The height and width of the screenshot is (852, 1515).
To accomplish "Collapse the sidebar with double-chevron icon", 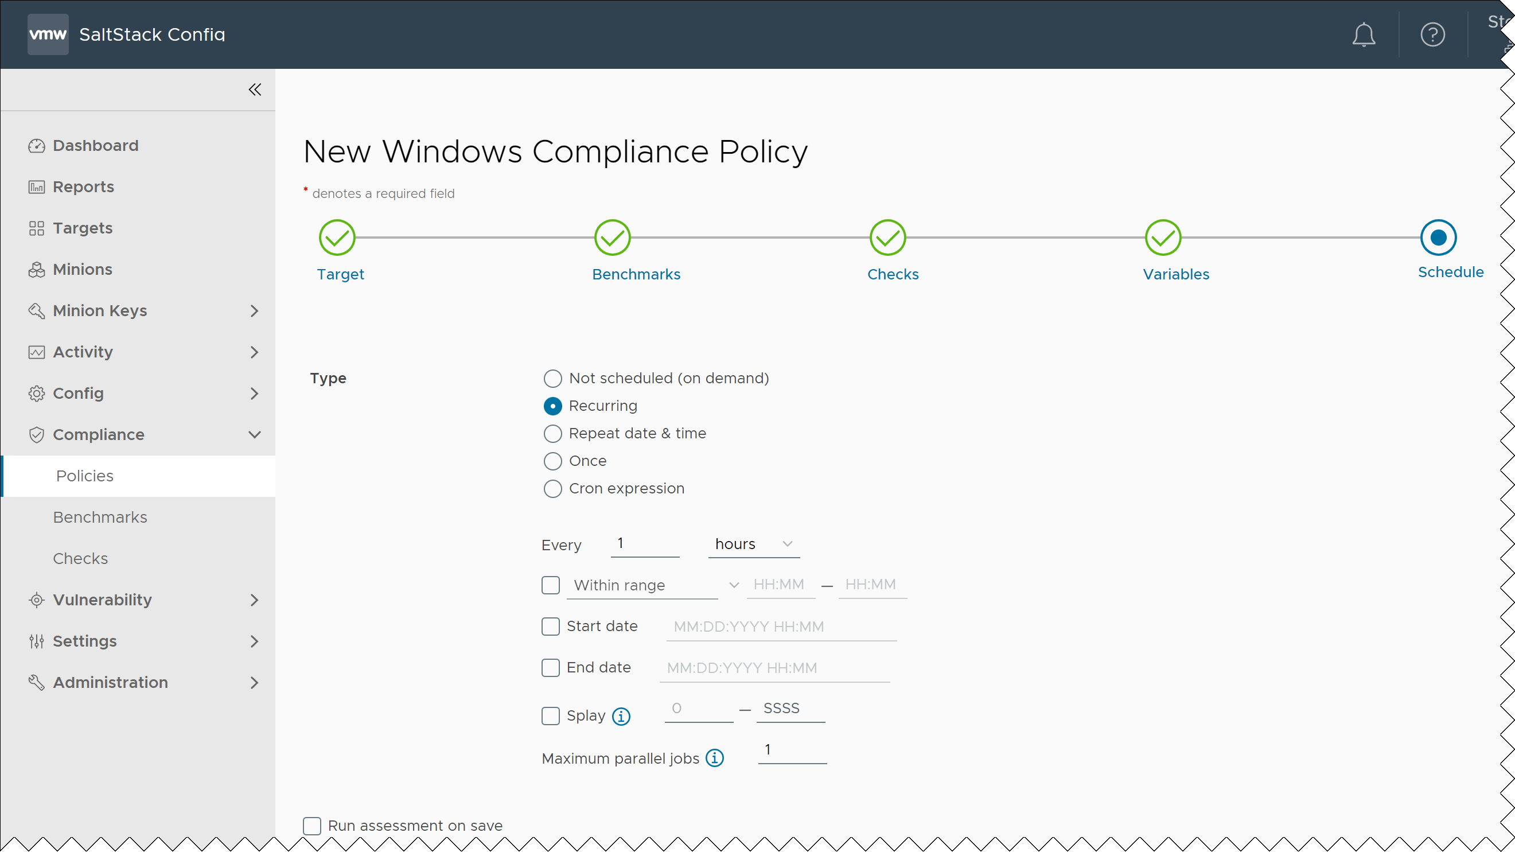I will tap(255, 90).
